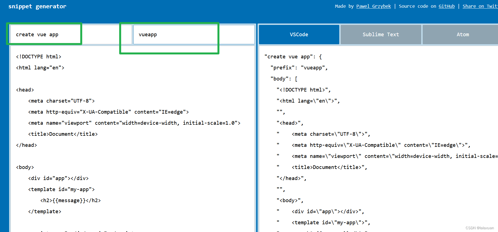This screenshot has height=232, width=498.
Task: Click the snippet description field "create vue app"
Action: (x=71, y=35)
